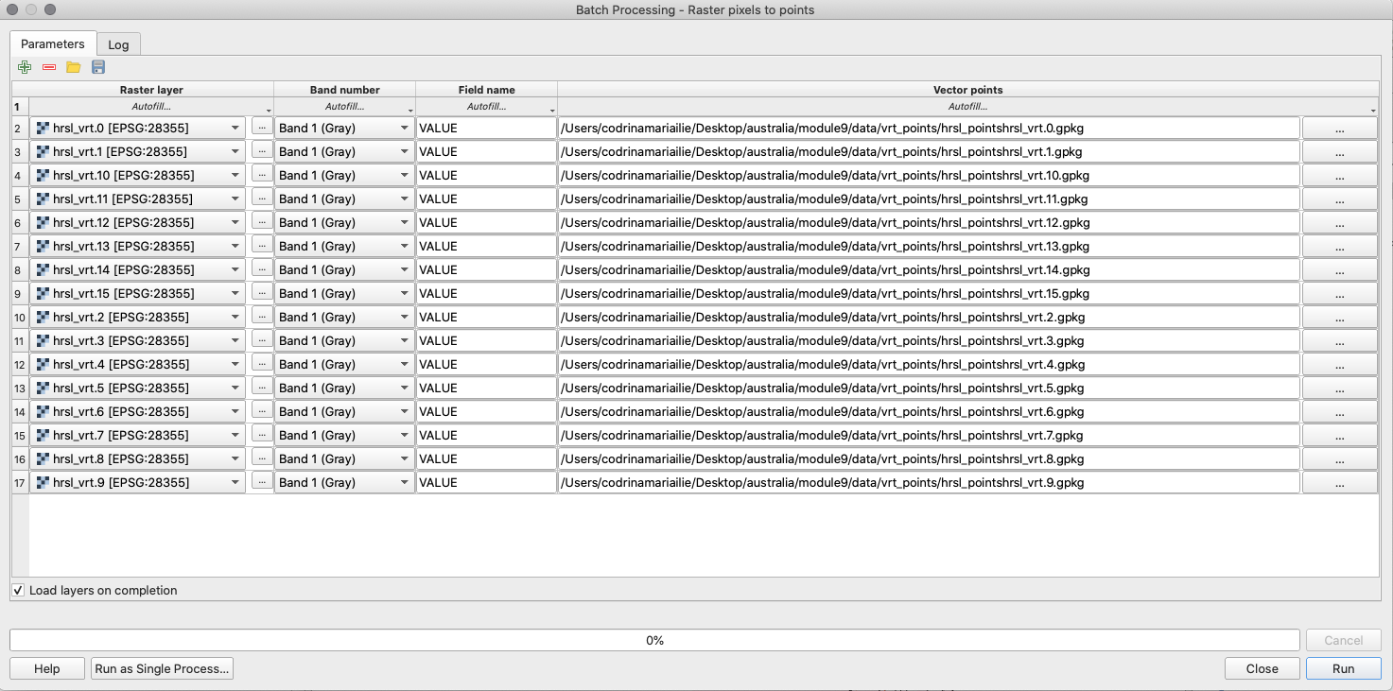Image resolution: width=1393 pixels, height=691 pixels.
Task: Open hrsl_vrt.0 raster layer combo box
Action: (138, 128)
